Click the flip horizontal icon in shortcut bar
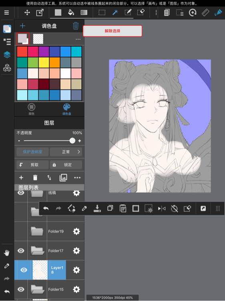Image resolution: width=225 pixels, height=301 pixels. (162, 208)
